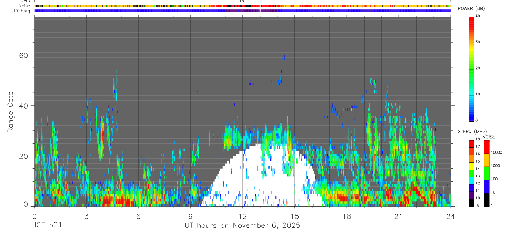Image resolution: width=507 pixels, height=234 pixels.
Task: Click the yellow 14-15 MHz TX FRQ swatch
Action: tap(471, 166)
